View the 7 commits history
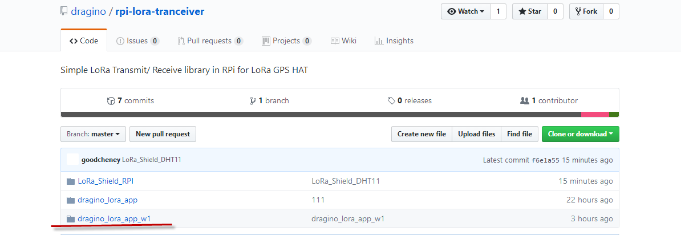 [130, 100]
